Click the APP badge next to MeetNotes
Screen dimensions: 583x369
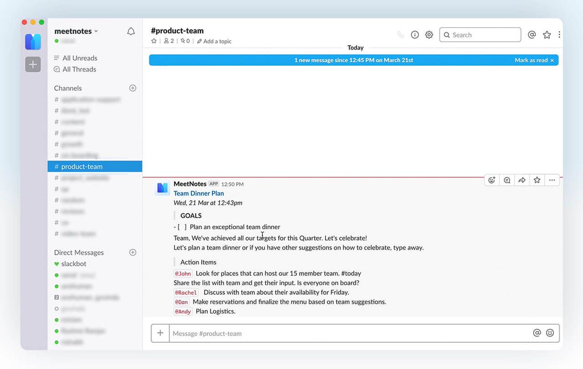pos(214,184)
